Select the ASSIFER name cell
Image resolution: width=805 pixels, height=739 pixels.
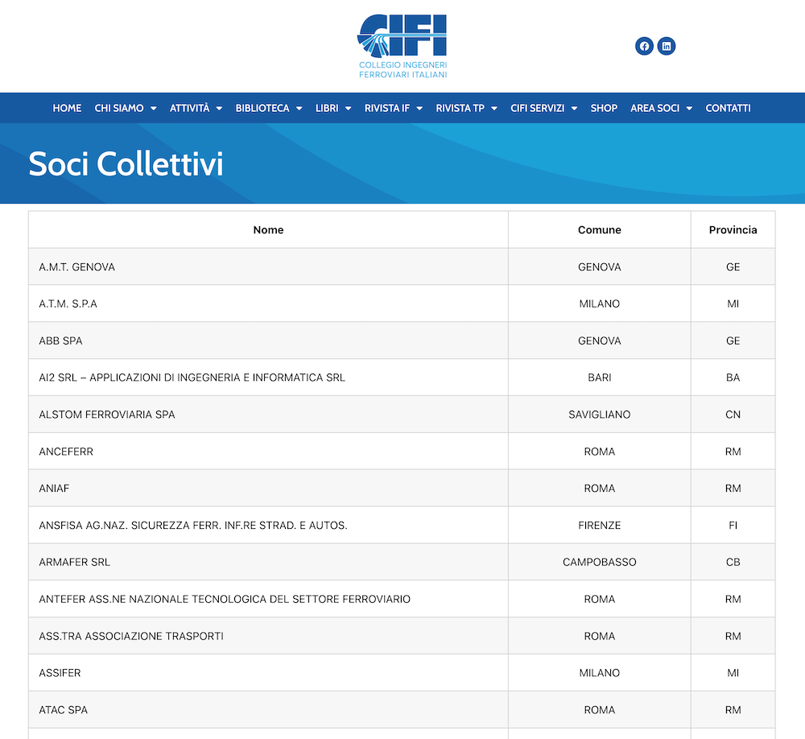pyautogui.click(x=269, y=673)
